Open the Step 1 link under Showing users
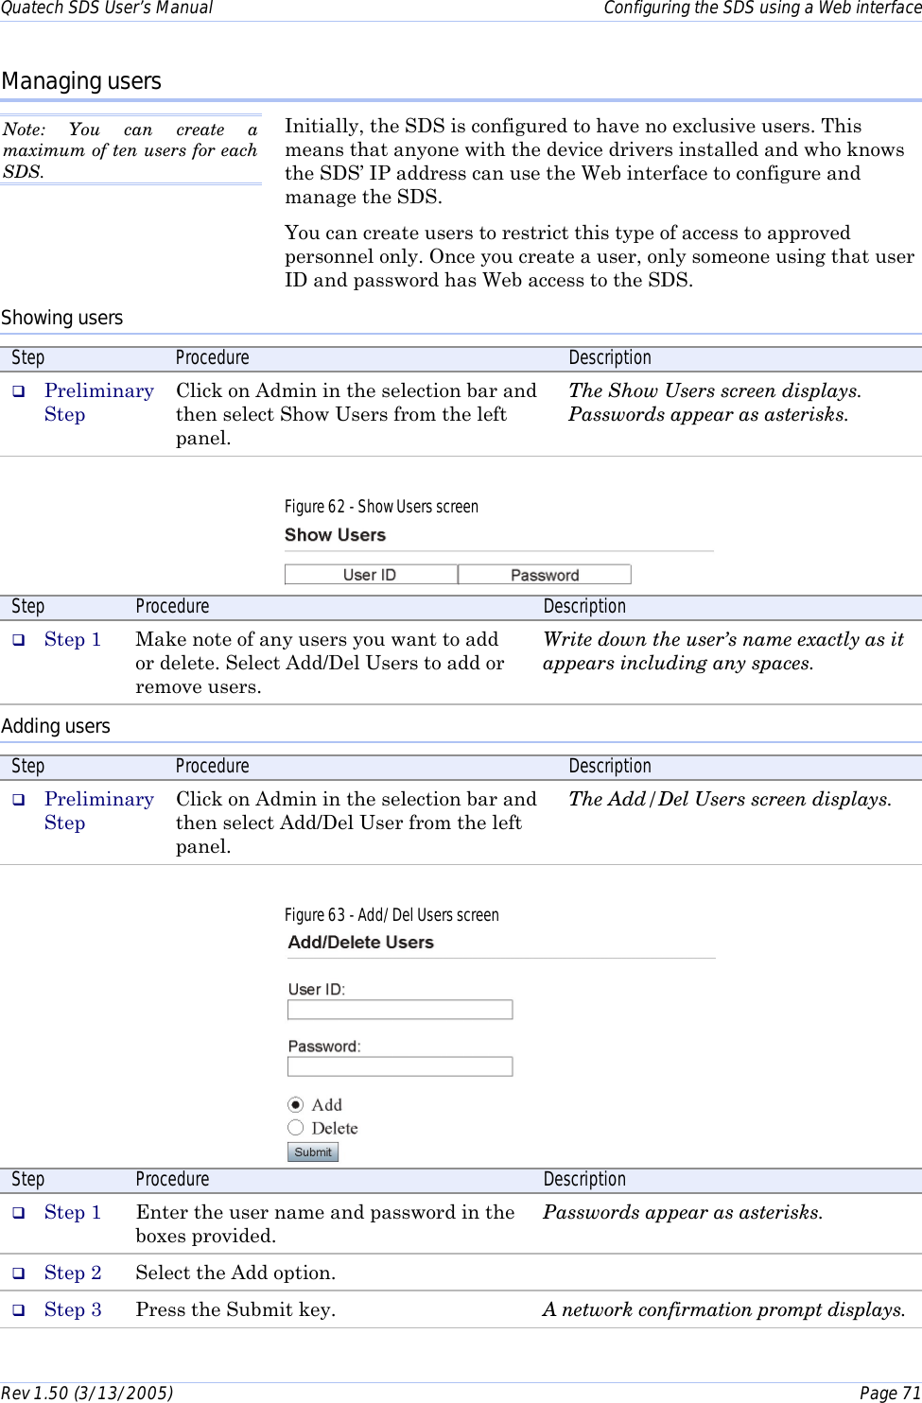The image size is (922, 1403). [73, 639]
